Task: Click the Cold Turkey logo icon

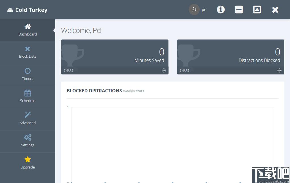Action: [10, 10]
